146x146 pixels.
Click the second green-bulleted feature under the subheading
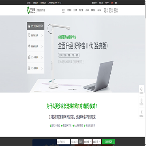click(x=66, y=126)
